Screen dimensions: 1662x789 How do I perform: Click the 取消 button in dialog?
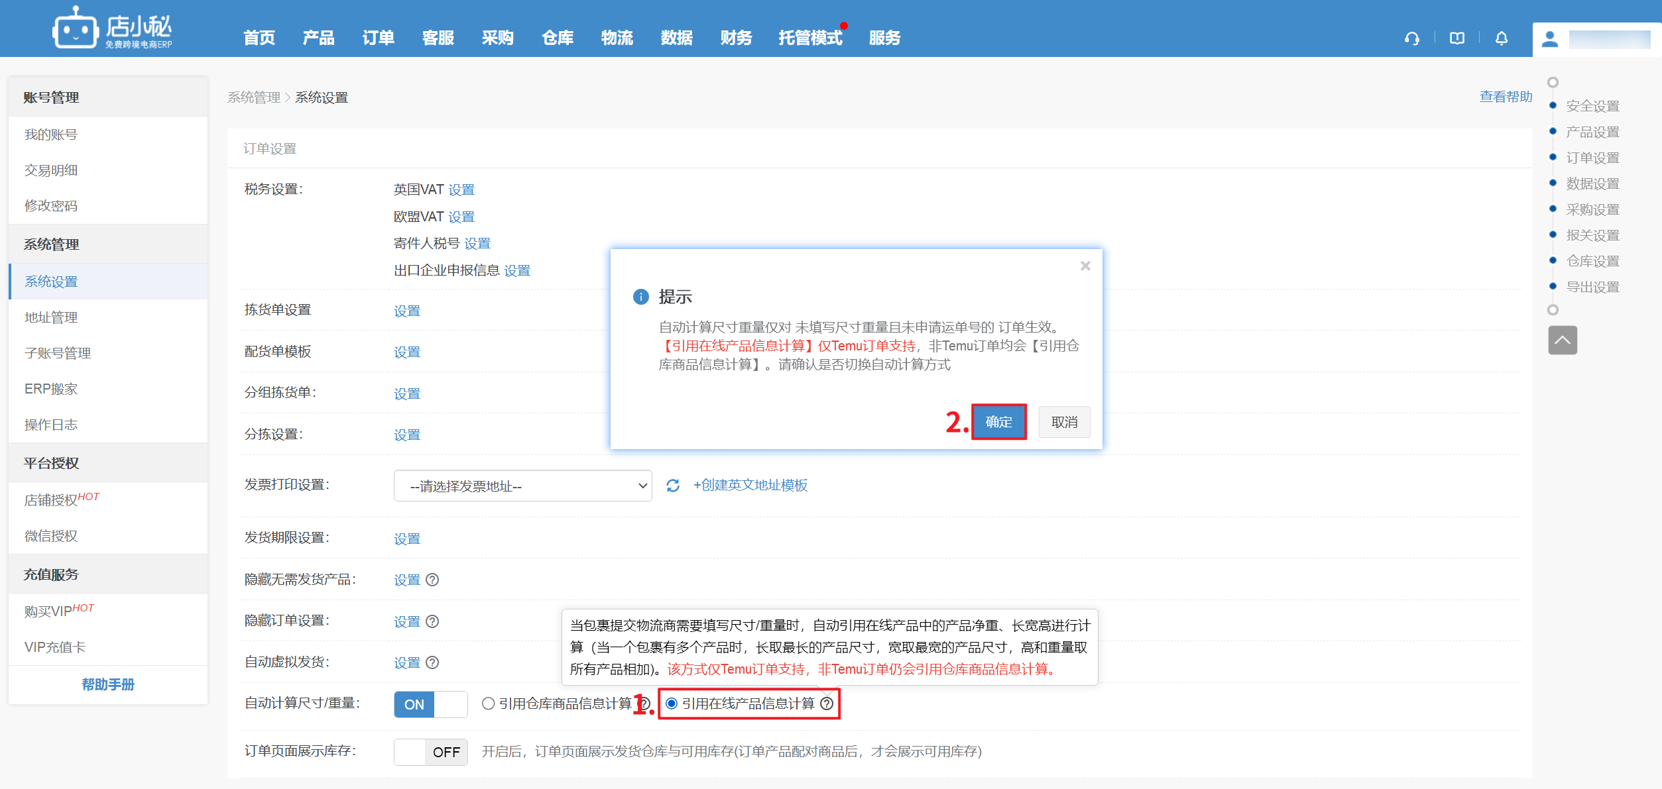pyautogui.click(x=1063, y=422)
